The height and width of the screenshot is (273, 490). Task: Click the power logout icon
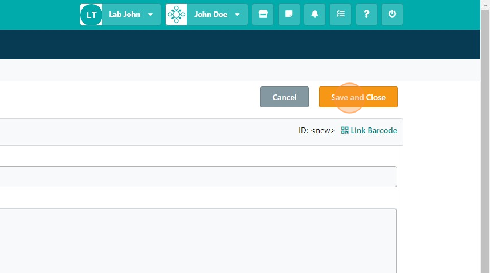(x=392, y=14)
